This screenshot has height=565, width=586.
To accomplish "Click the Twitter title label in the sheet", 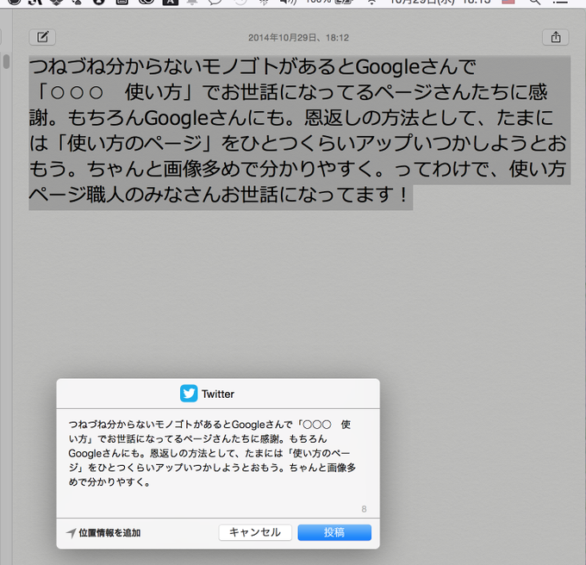I will [218, 394].
